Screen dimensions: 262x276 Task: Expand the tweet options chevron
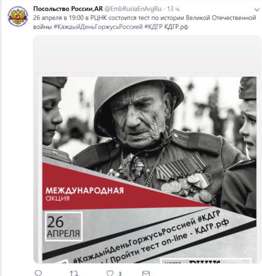coord(257,10)
